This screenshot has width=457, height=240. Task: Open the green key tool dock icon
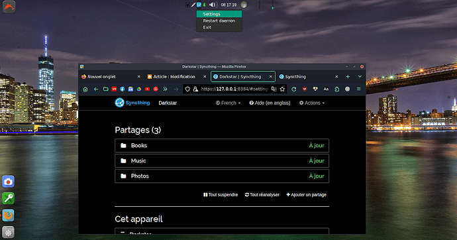(x=8, y=199)
